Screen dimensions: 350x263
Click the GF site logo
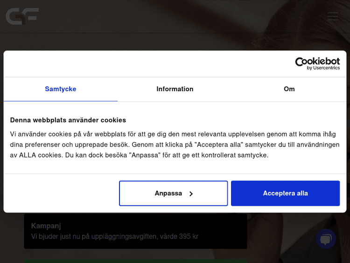(22, 16)
